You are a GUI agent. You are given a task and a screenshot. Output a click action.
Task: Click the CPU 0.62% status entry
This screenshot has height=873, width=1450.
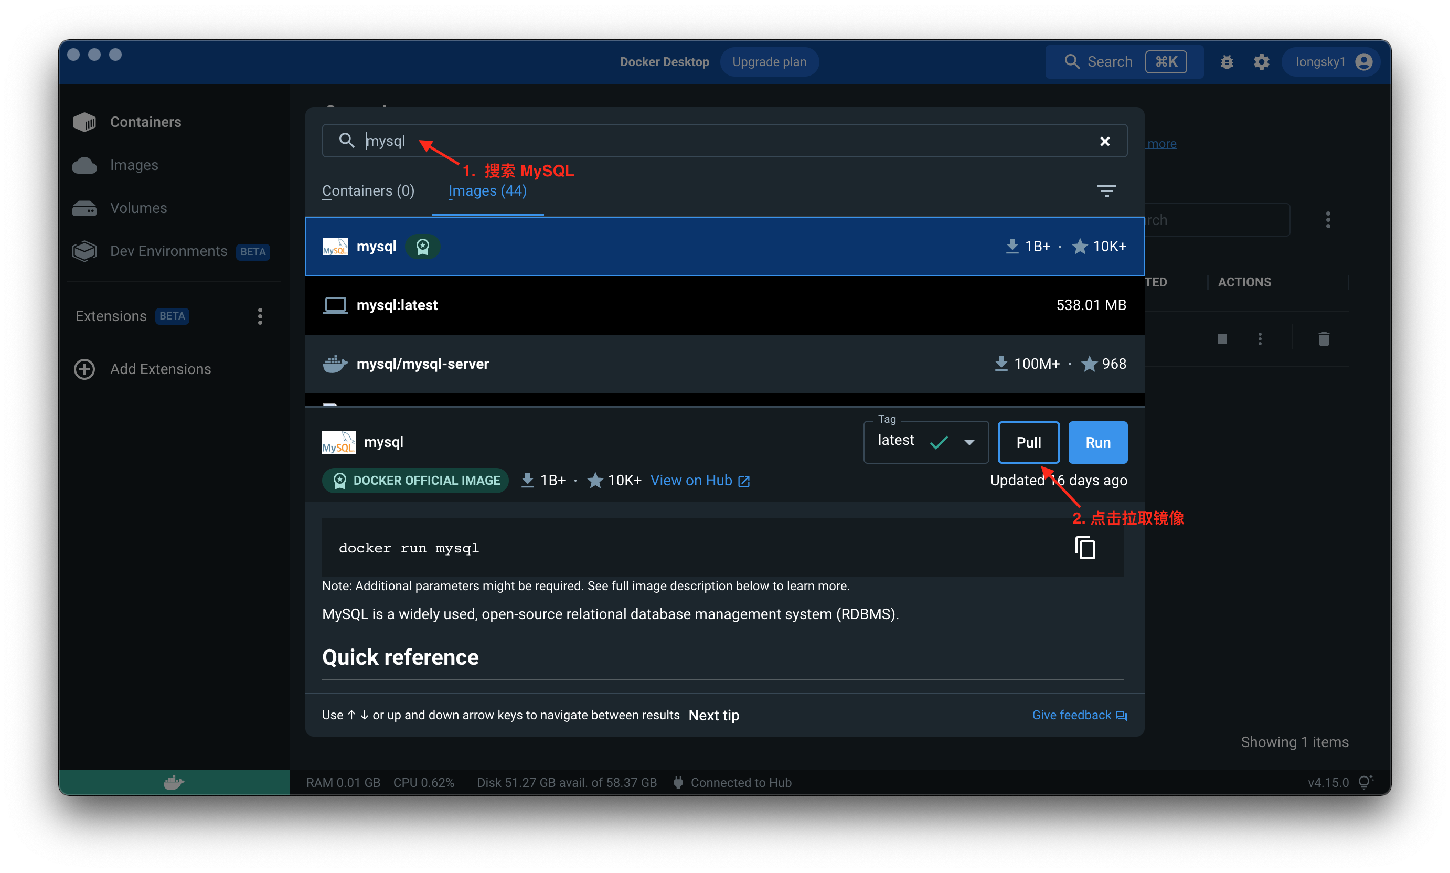point(423,782)
